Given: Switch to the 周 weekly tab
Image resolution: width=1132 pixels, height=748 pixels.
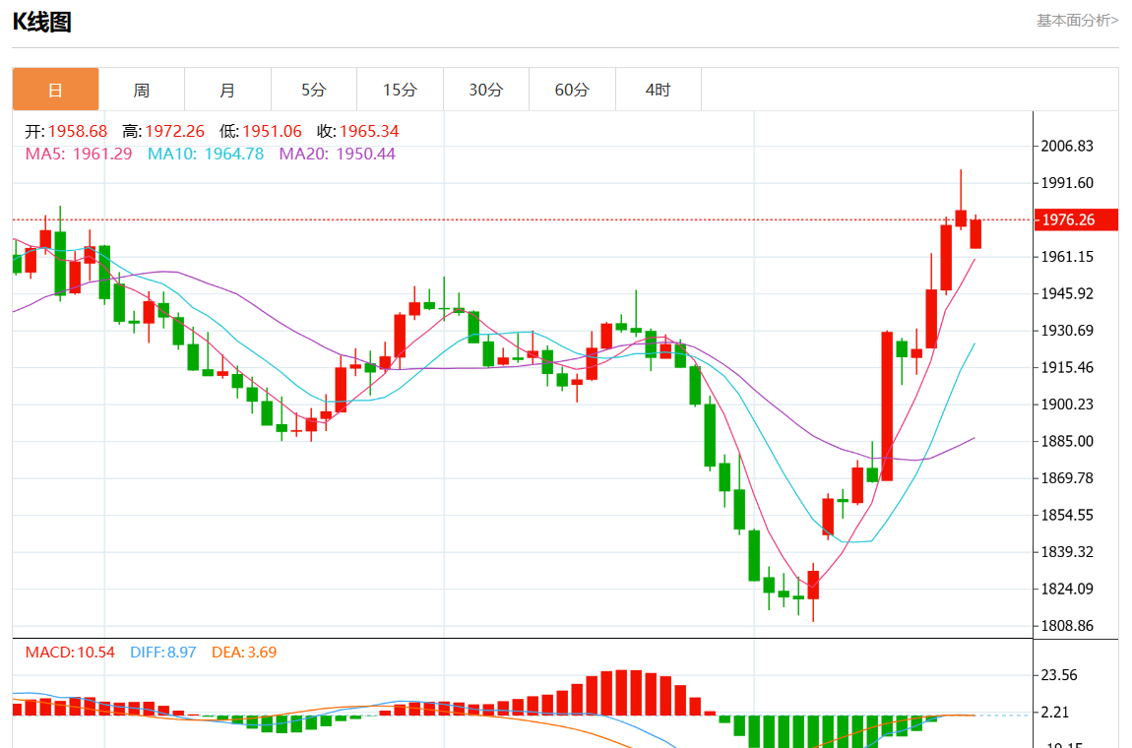Looking at the screenshot, I should pyautogui.click(x=142, y=90).
